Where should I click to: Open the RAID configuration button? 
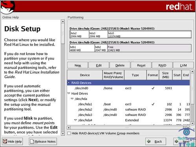click(162, 65)
